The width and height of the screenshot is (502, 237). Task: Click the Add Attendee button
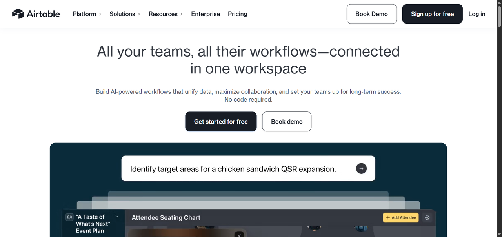[401, 217]
